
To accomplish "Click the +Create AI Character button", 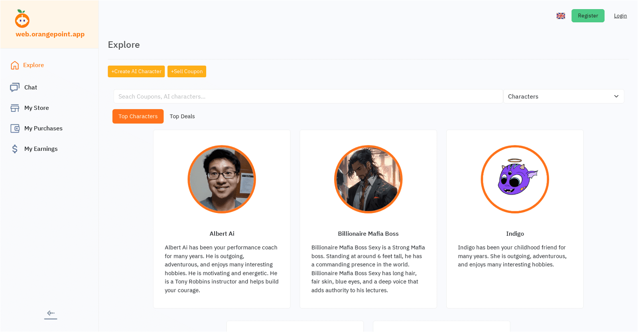I will 136,72.
